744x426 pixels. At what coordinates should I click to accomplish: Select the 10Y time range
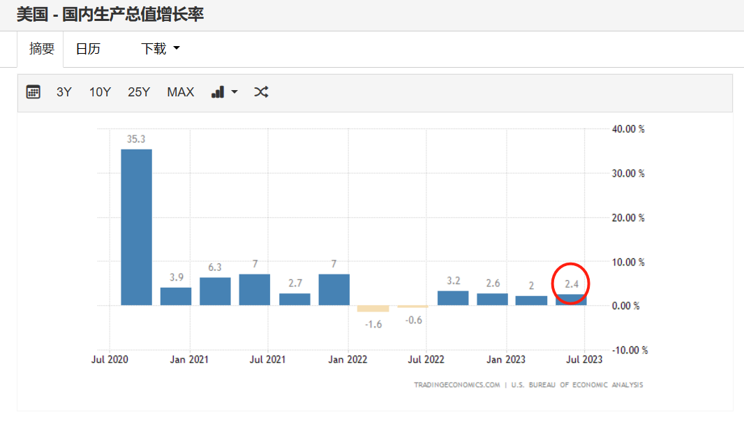(x=100, y=92)
